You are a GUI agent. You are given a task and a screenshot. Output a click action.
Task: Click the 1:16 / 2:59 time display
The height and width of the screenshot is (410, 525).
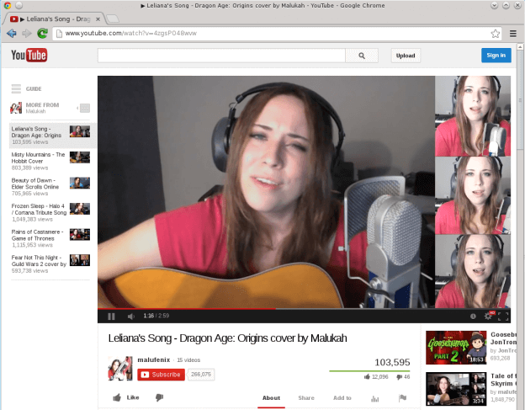(156, 316)
